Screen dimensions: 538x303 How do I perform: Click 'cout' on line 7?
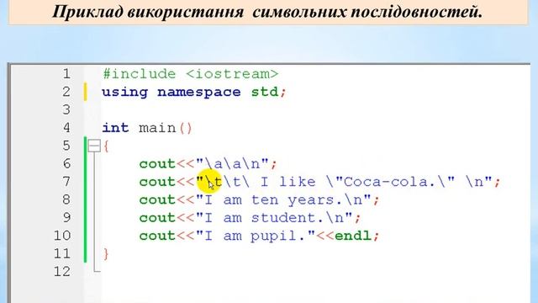(x=157, y=182)
